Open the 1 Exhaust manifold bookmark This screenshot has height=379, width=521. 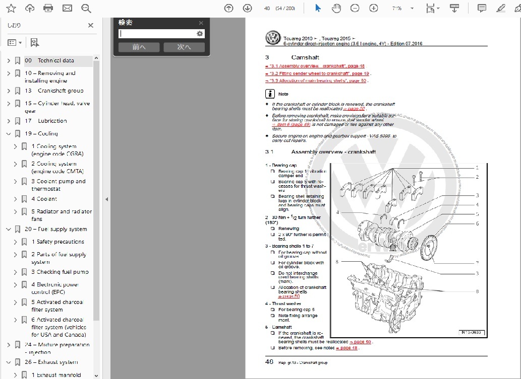coord(56,375)
